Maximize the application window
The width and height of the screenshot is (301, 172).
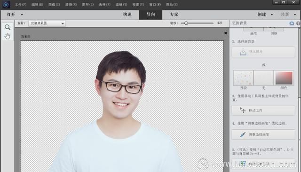tap(284, 2)
